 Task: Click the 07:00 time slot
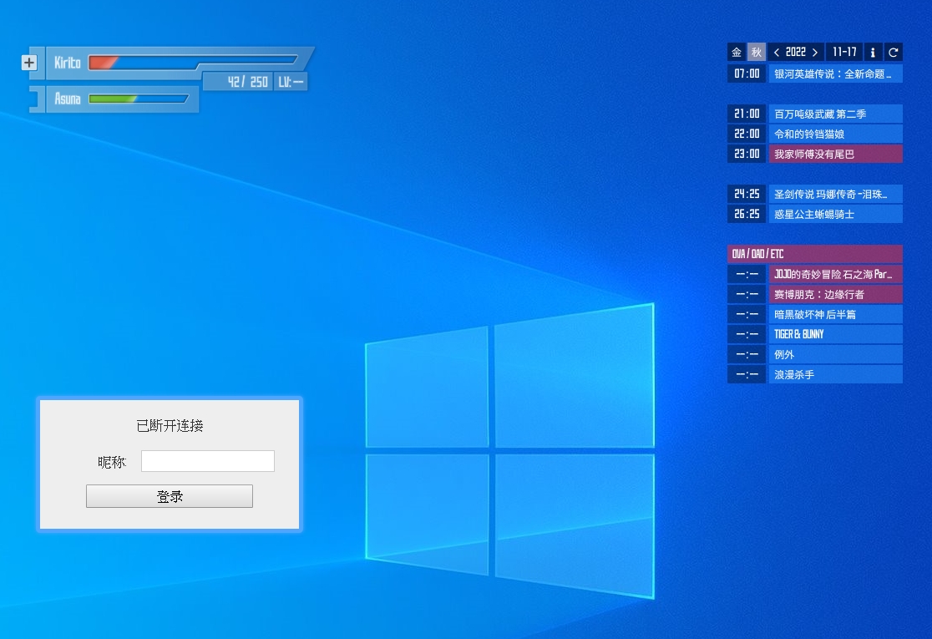(x=747, y=74)
